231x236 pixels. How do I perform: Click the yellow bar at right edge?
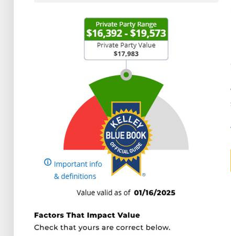click(x=230, y=160)
